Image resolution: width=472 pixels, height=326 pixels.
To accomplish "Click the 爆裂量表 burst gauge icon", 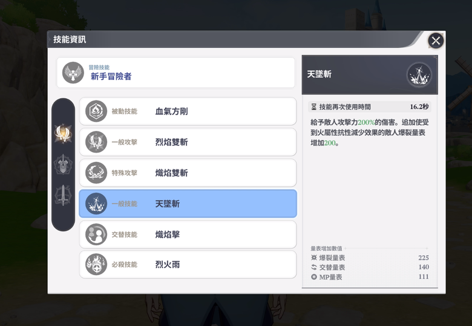I will coord(314,258).
